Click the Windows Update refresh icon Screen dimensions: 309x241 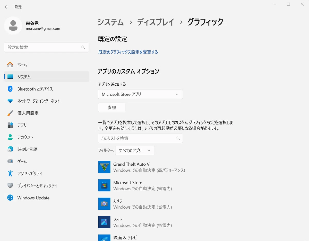coord(10,198)
